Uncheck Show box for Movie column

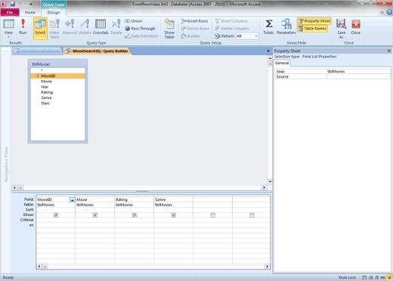(95, 215)
